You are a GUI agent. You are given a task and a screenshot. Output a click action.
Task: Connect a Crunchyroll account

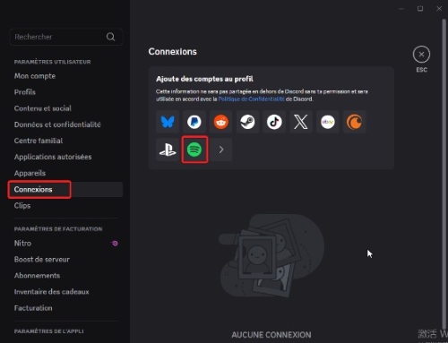(354, 122)
